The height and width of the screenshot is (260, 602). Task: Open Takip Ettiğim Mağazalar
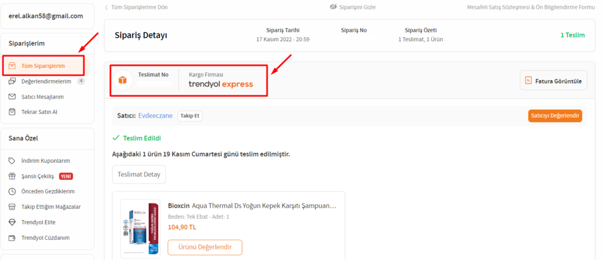pos(51,207)
